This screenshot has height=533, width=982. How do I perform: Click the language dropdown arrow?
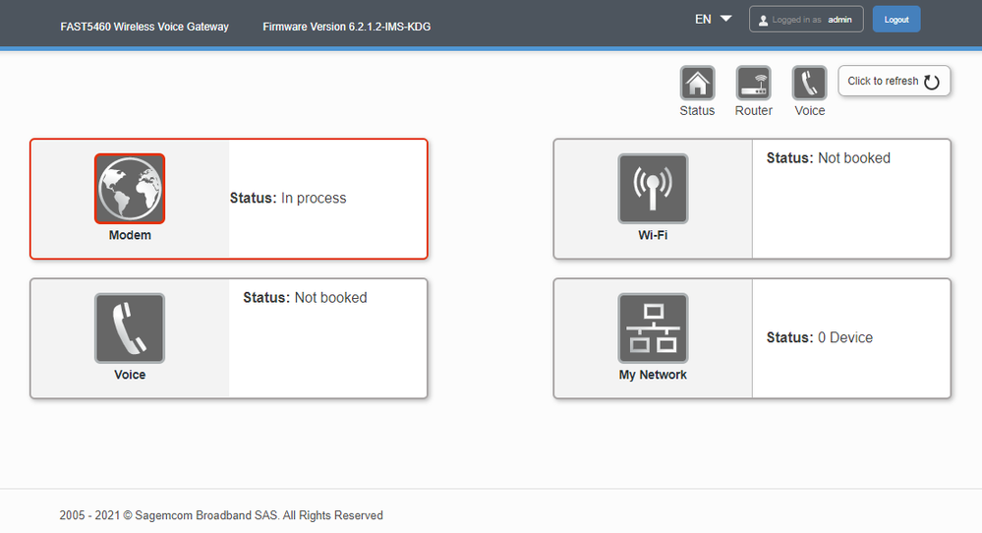click(x=725, y=19)
